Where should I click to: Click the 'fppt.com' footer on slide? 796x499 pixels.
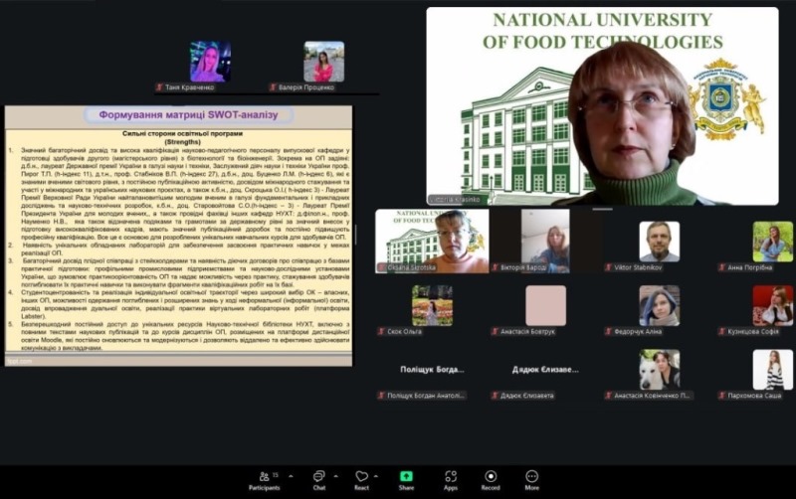19,361
